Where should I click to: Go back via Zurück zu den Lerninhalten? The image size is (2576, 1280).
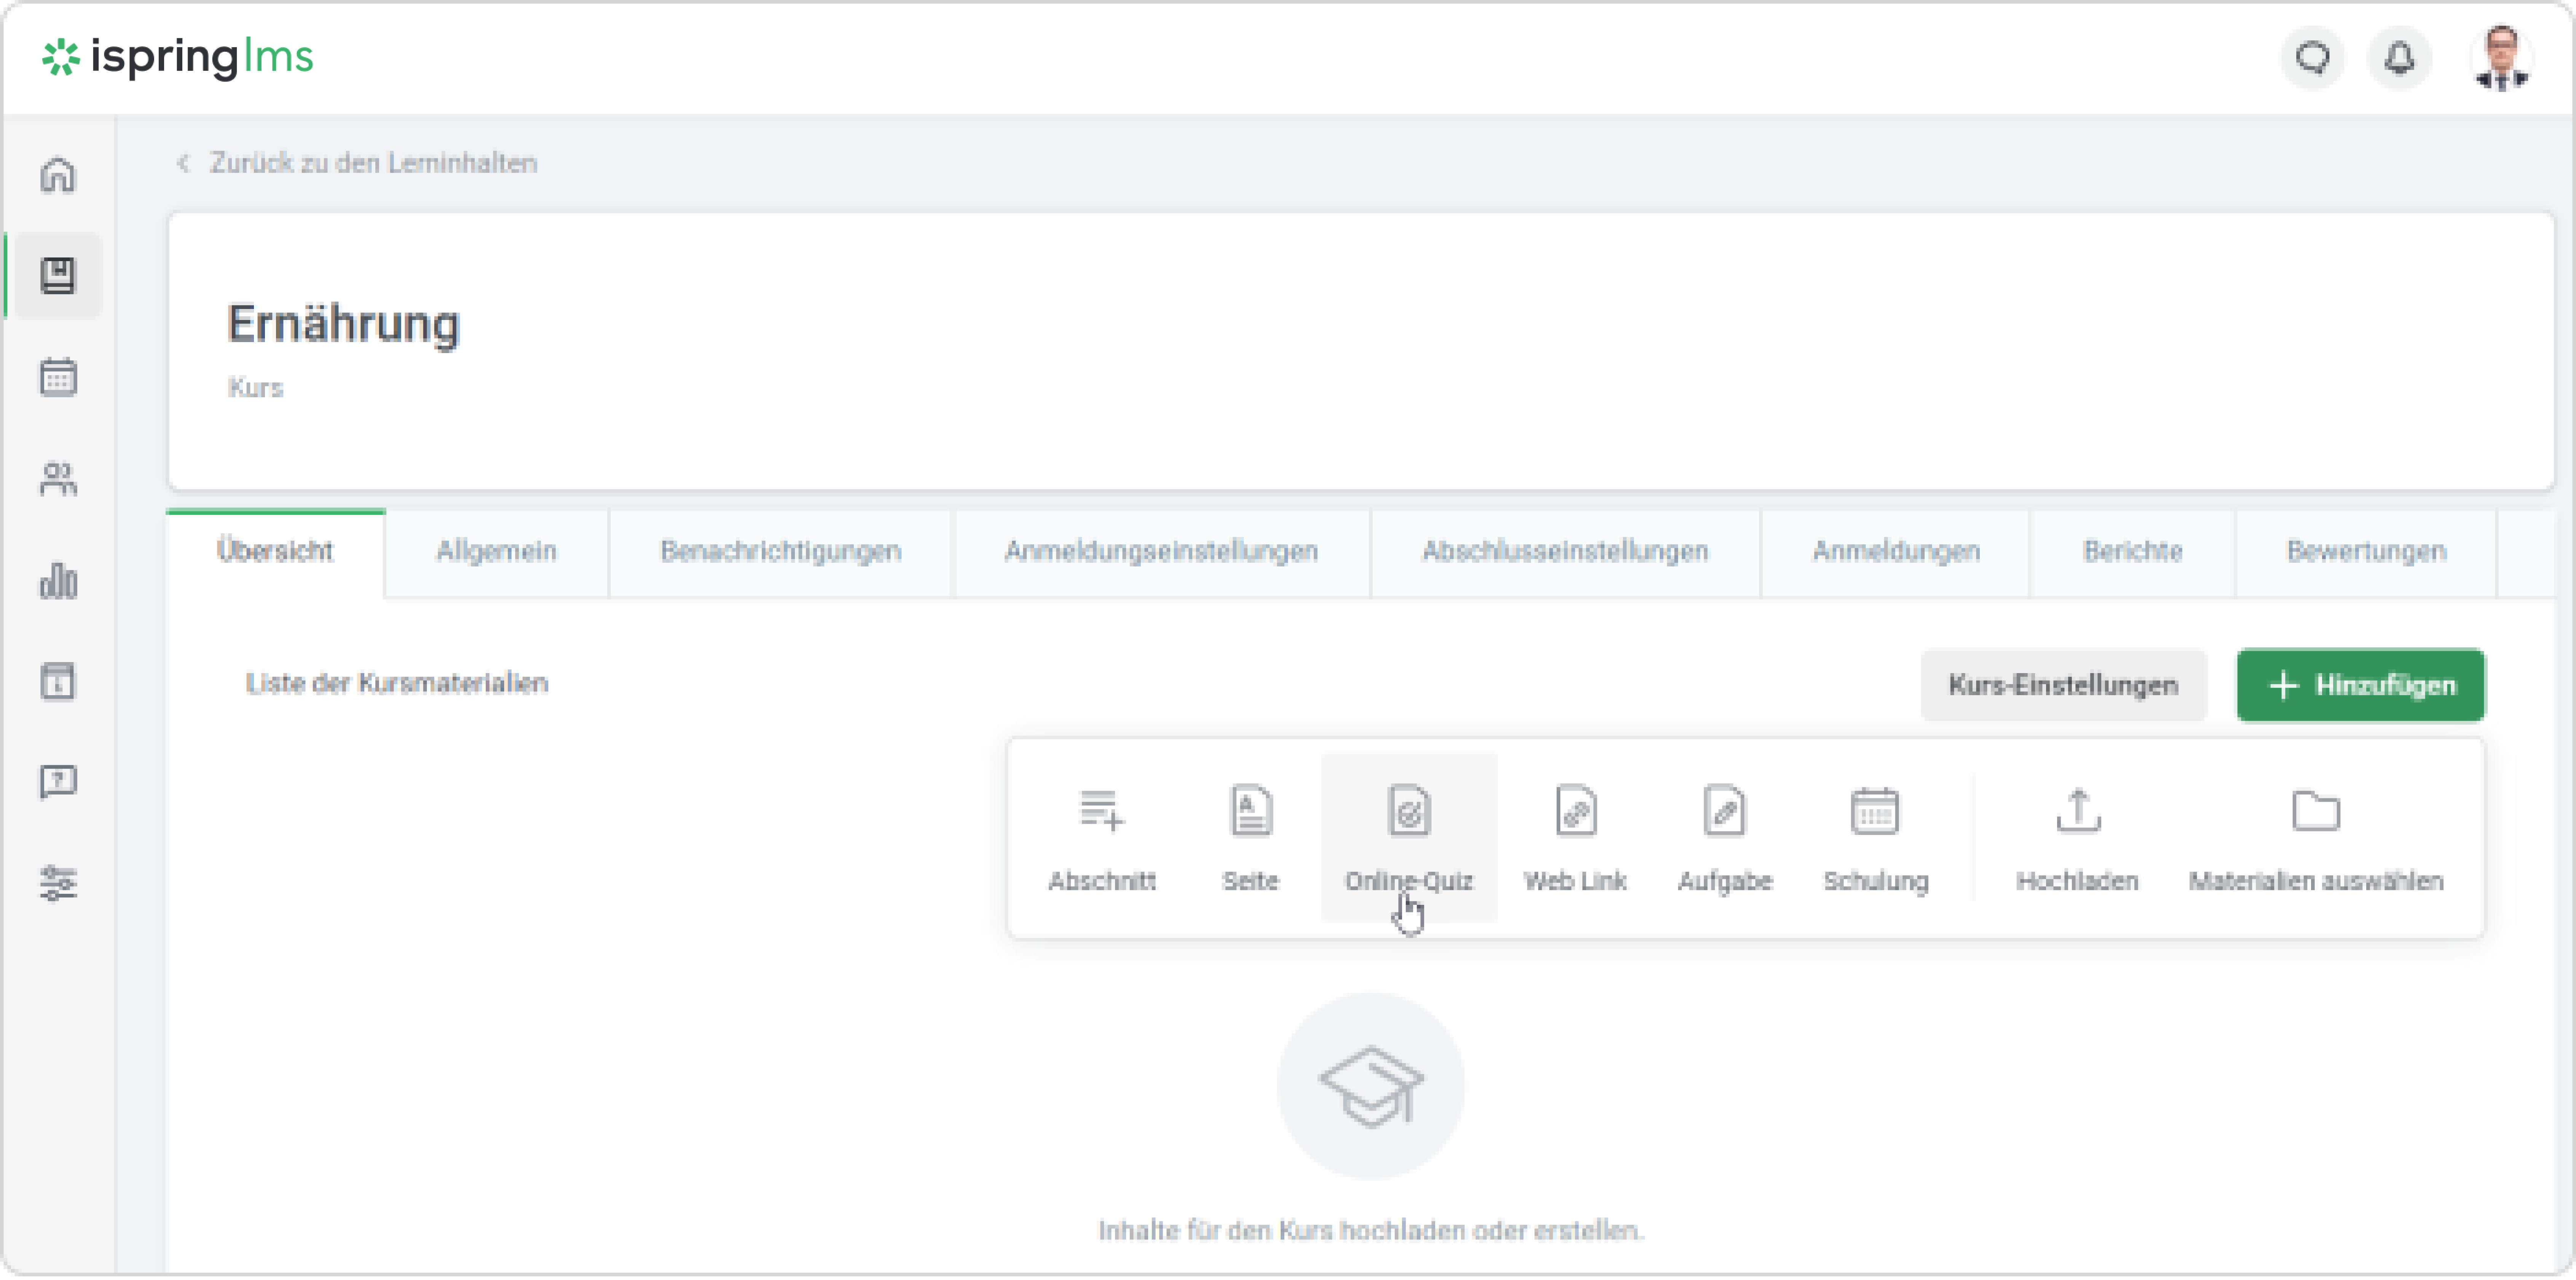click(x=372, y=163)
